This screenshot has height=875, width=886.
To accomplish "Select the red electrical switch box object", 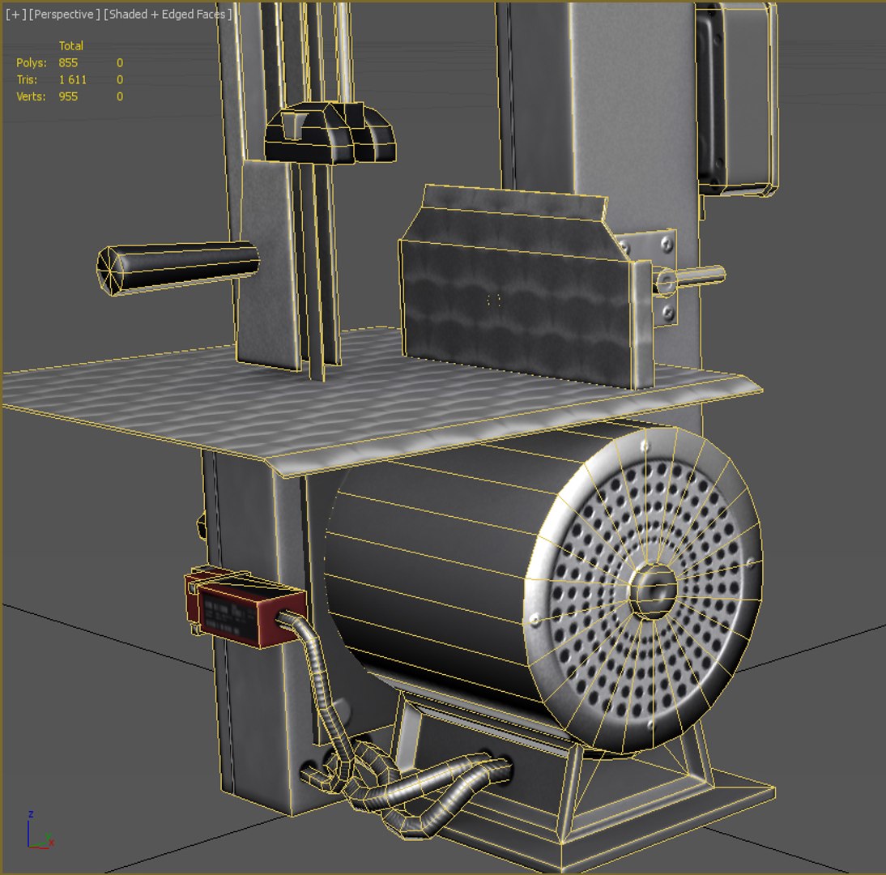I will (x=245, y=608).
